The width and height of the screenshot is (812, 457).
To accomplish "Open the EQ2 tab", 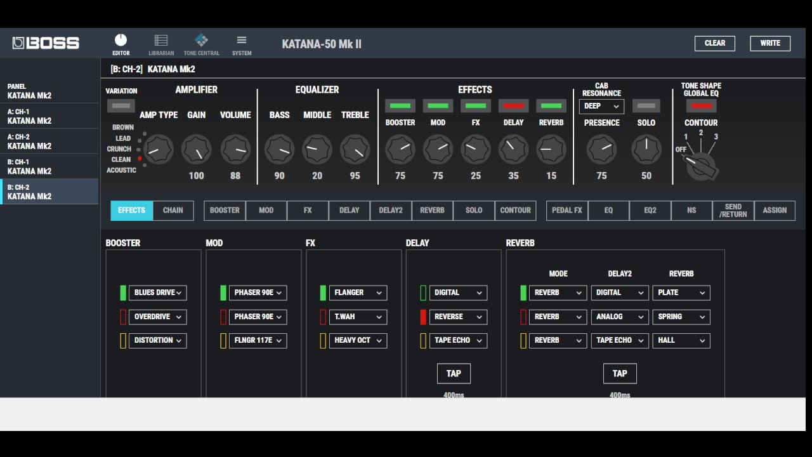I will (x=650, y=210).
